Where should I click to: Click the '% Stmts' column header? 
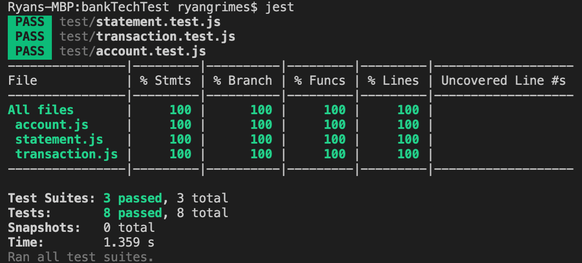pos(165,80)
